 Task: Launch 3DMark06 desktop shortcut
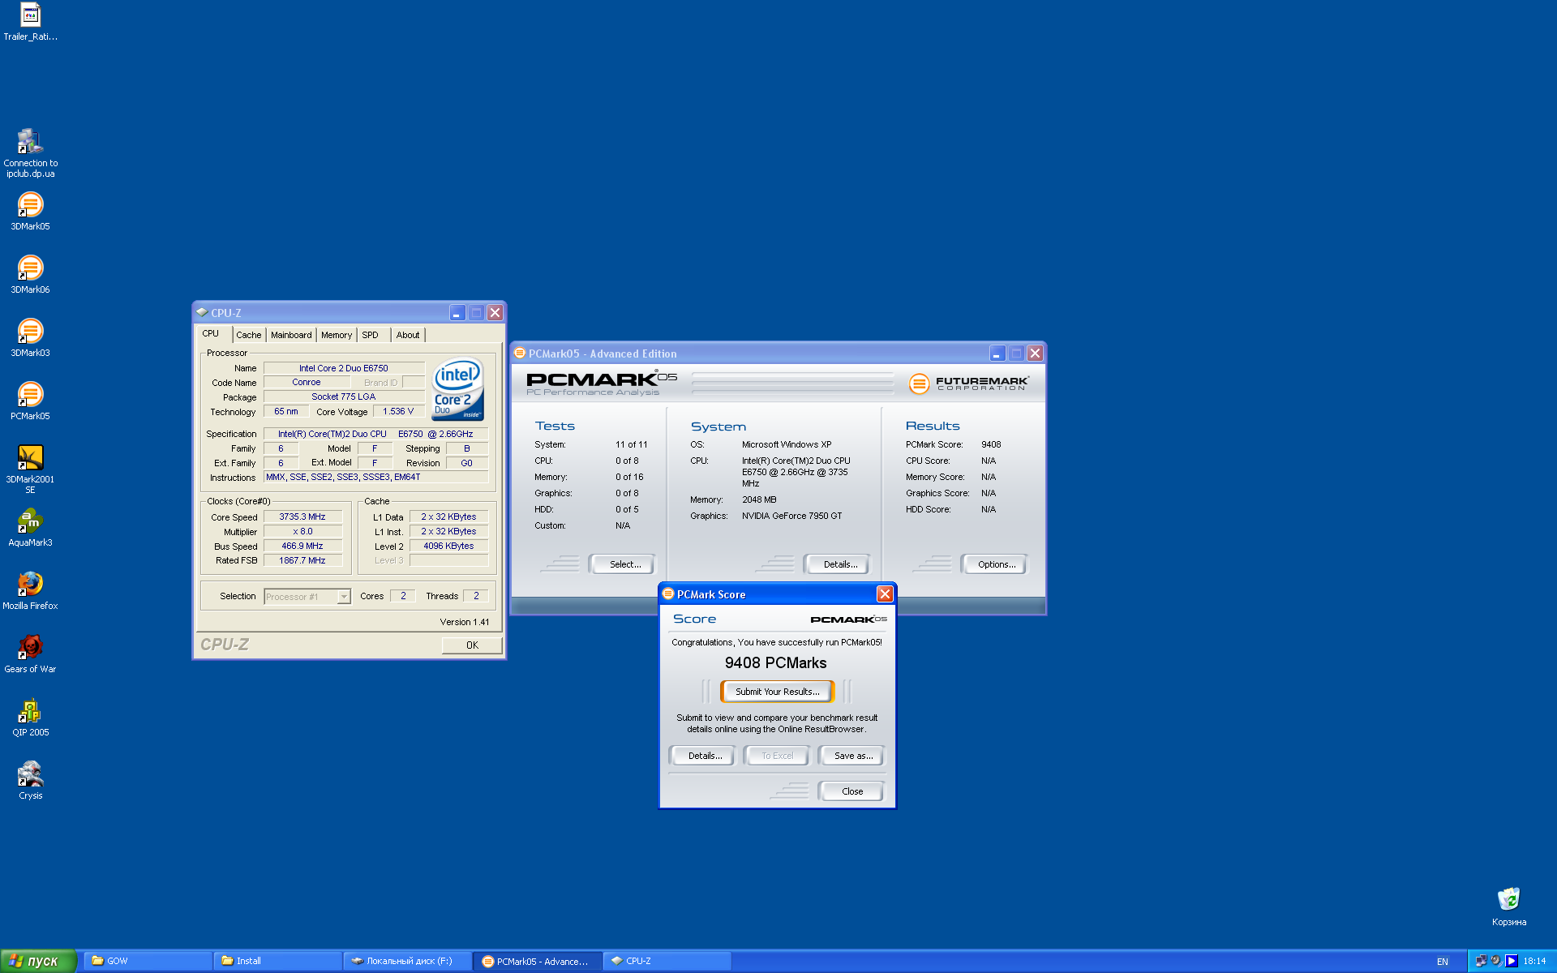tap(30, 274)
